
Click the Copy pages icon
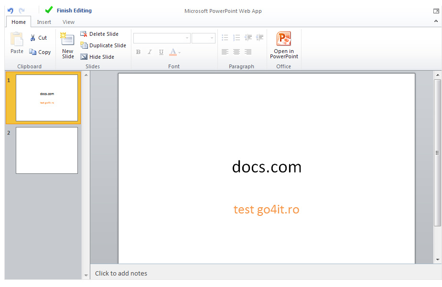coord(32,52)
